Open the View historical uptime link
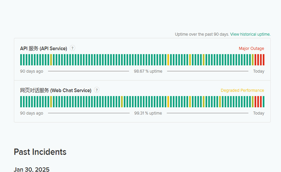The image size is (281, 172). (250, 34)
